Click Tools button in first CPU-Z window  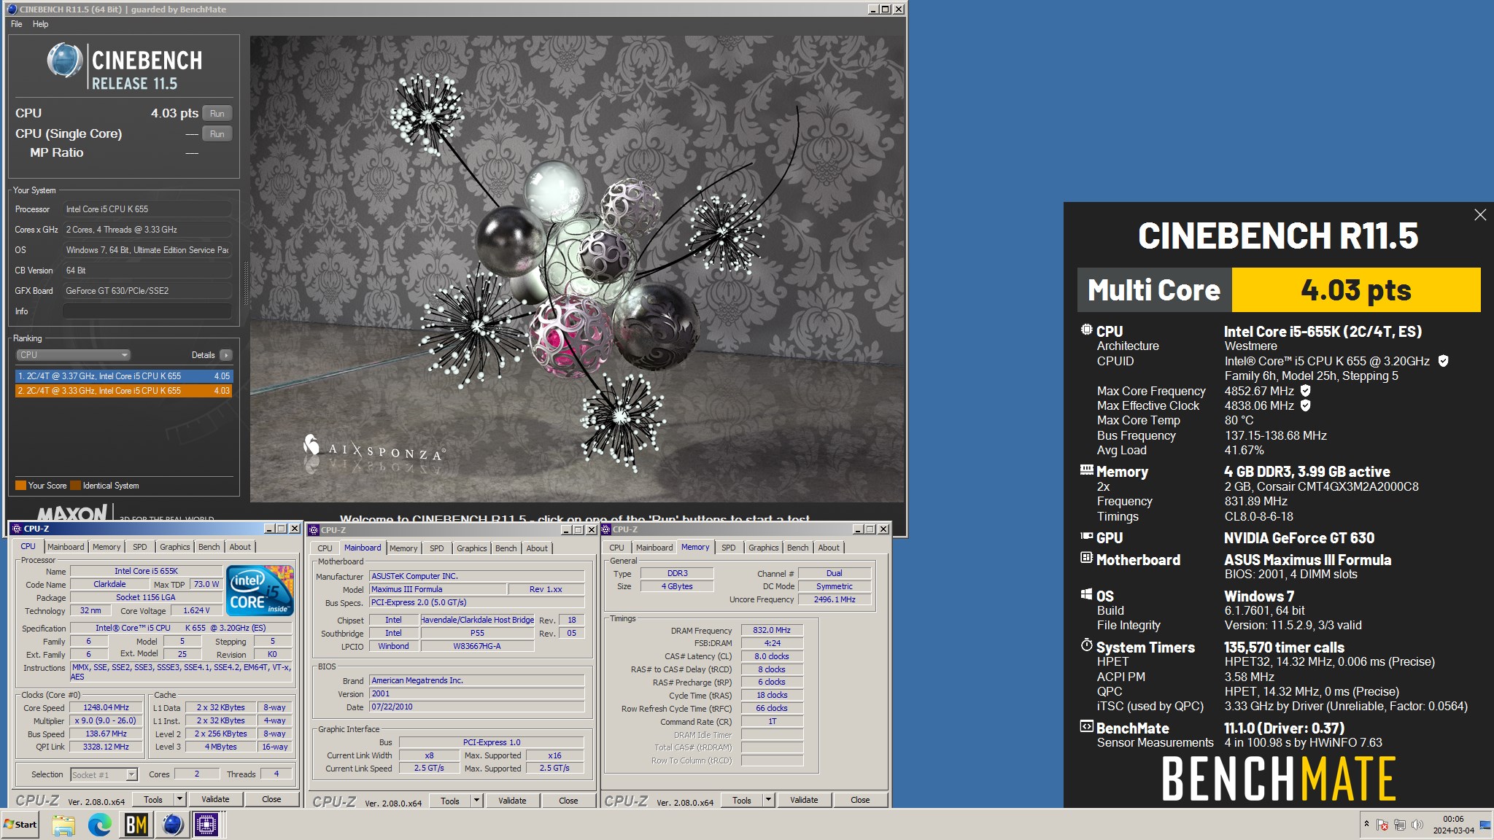[153, 799]
